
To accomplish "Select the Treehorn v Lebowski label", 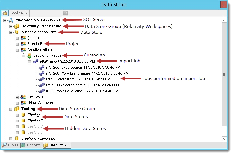I will tap(39, 138).
